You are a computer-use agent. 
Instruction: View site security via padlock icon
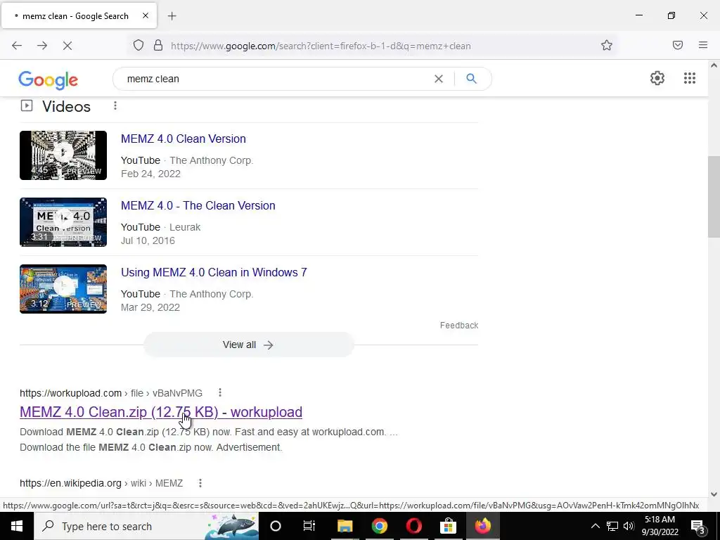pyautogui.click(x=158, y=46)
